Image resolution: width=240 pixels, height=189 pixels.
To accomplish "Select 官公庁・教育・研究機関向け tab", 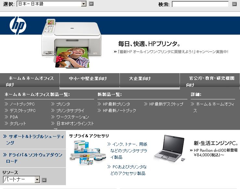I will [x=210, y=80].
